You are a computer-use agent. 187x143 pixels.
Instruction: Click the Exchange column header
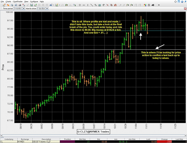[x=25, y=139]
